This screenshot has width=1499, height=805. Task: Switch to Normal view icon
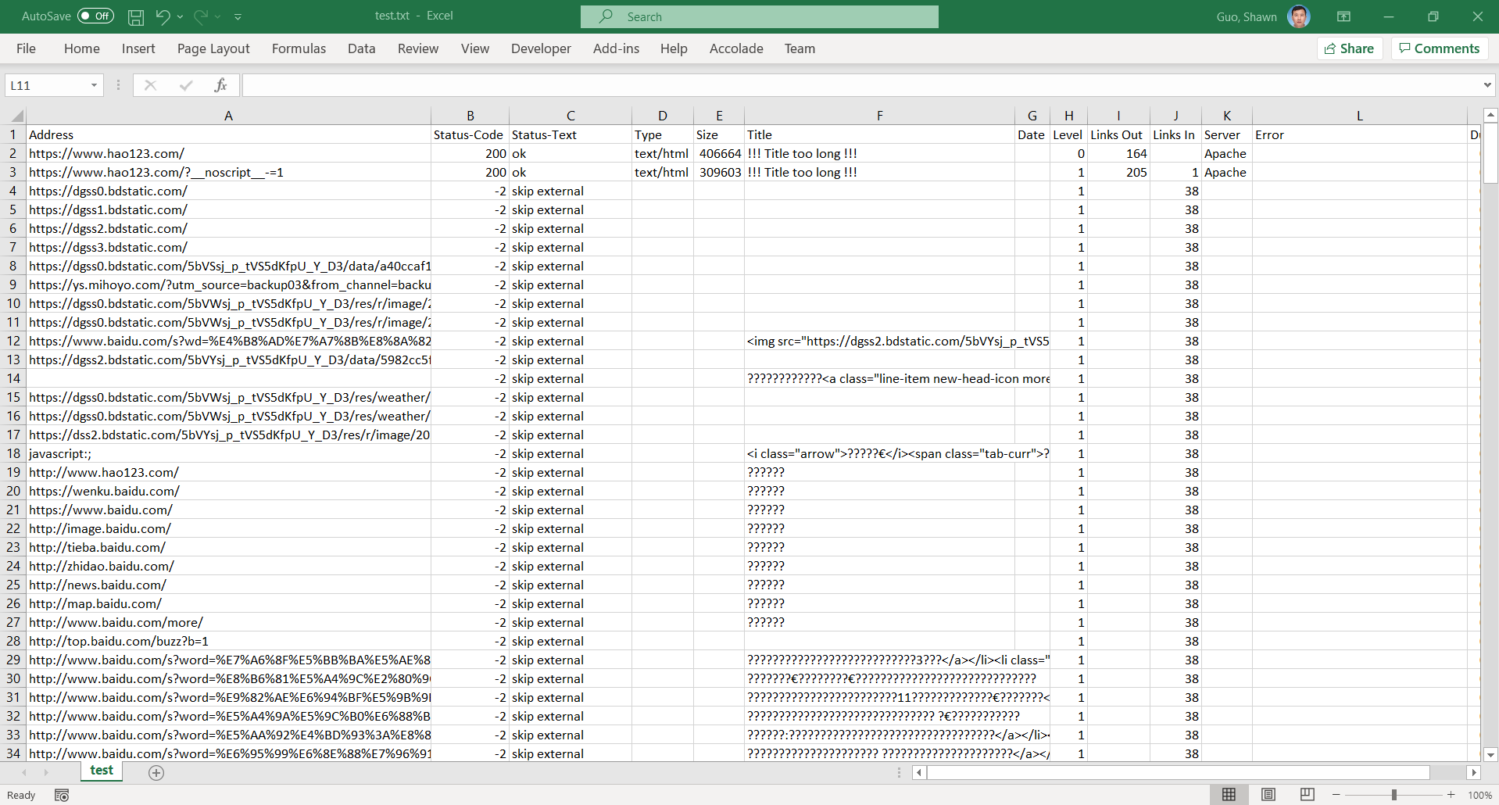point(1229,795)
